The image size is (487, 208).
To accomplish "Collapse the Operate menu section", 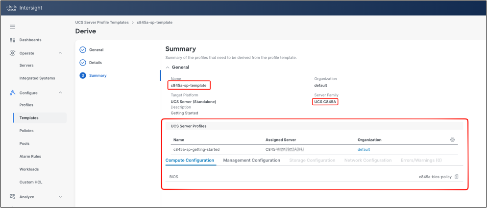I will (60, 53).
